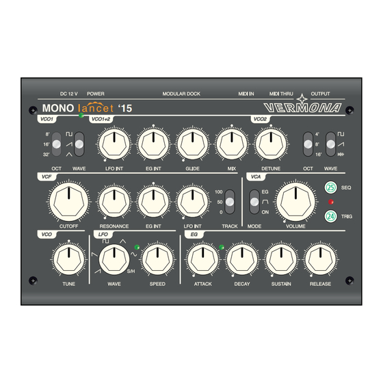Viewport: 383px width, 383px height.
Task: Click the GLIDE knob
Action: click(x=192, y=144)
